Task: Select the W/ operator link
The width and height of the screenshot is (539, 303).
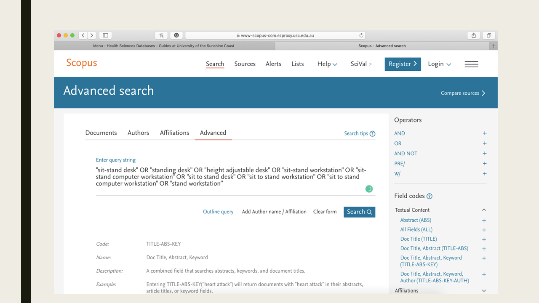Action: pos(398,174)
